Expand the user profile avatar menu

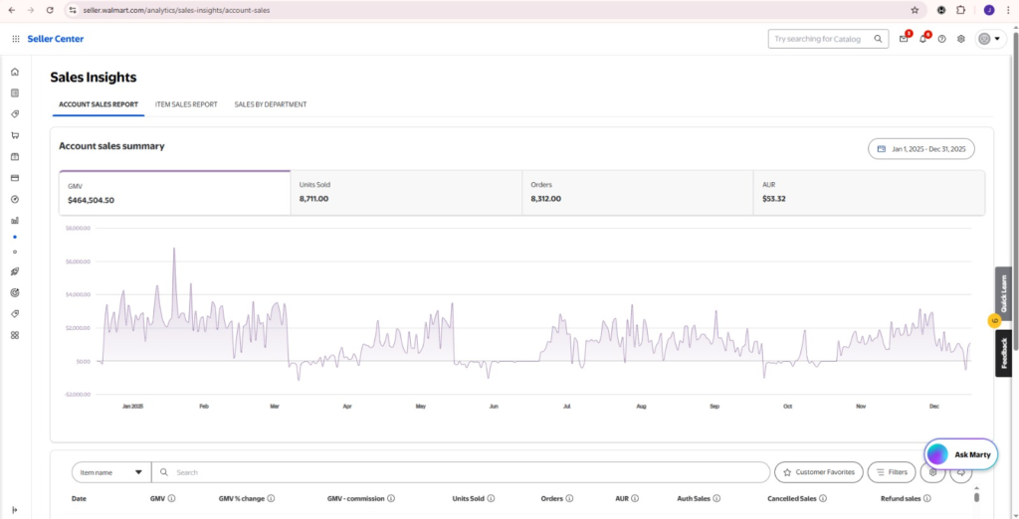[989, 39]
